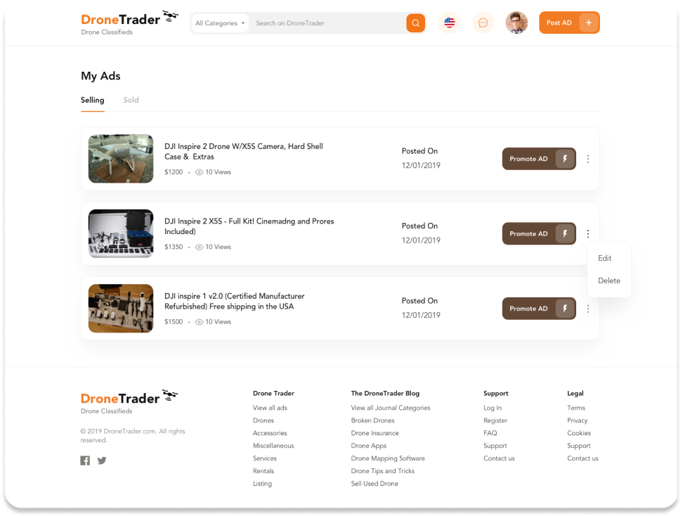Image resolution: width=683 pixels, height=516 pixels.
Task: Open Drone Mapping Software link
Action: [x=388, y=458]
